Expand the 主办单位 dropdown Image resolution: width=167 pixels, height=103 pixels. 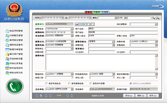coord(72,89)
